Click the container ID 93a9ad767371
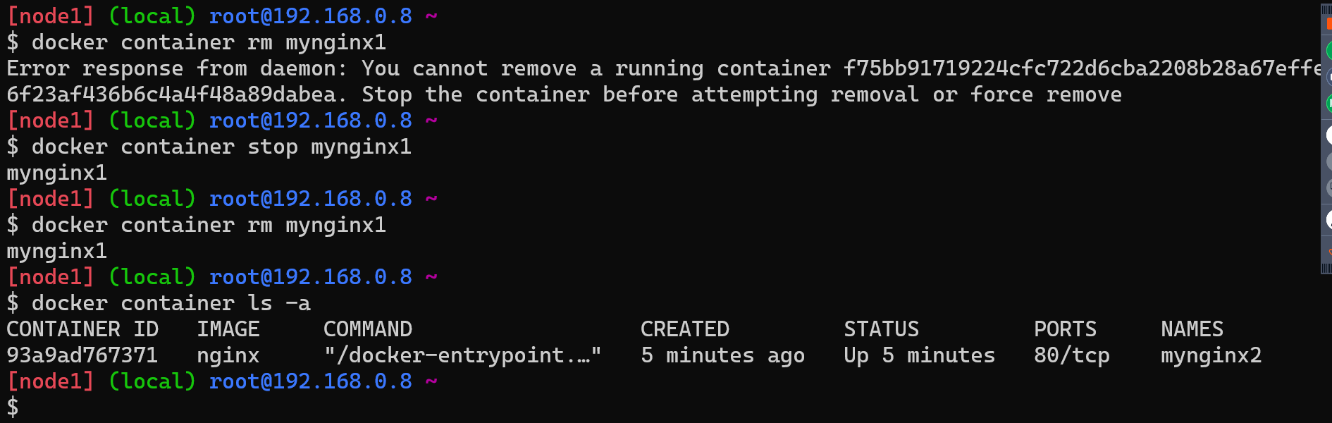 coord(82,355)
